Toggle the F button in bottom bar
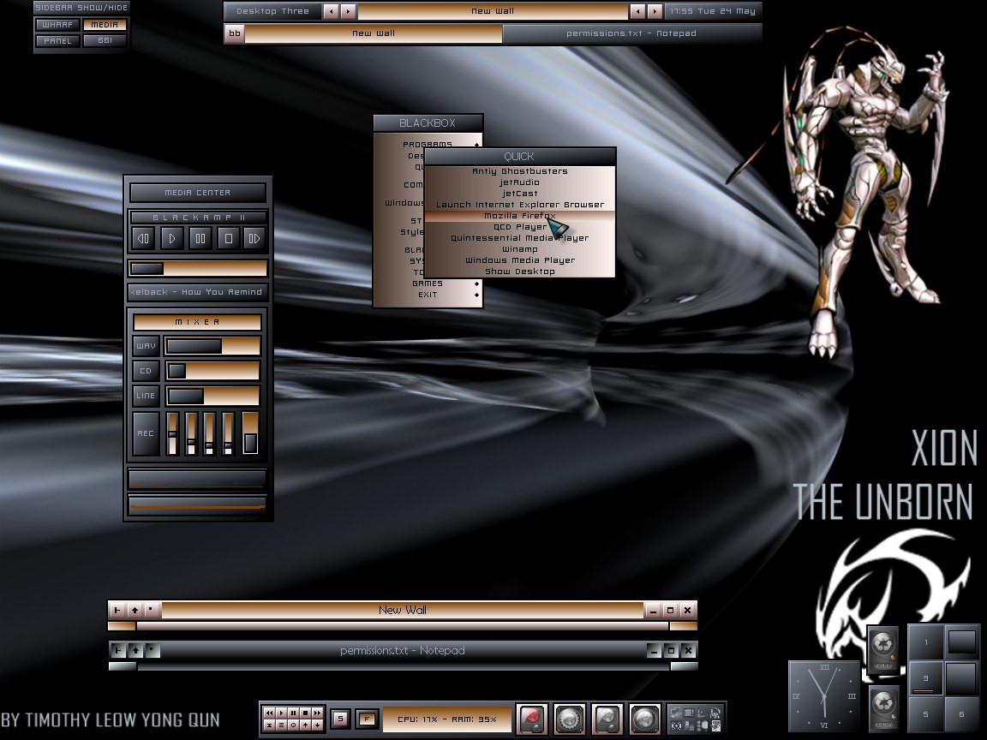This screenshot has height=740, width=987. coord(367,719)
